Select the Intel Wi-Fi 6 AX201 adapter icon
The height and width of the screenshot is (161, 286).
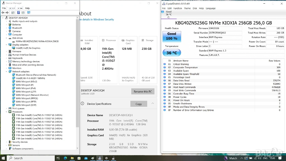14,78
